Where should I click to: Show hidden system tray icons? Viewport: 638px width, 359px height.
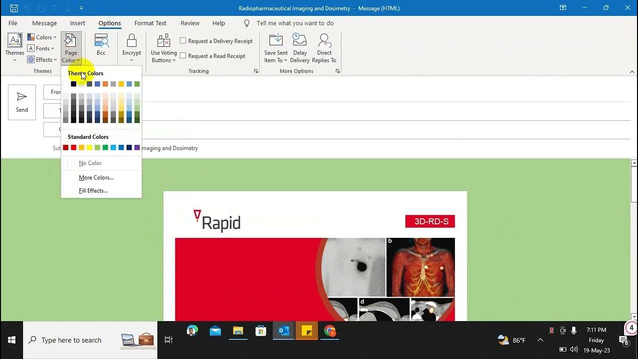coord(540,340)
